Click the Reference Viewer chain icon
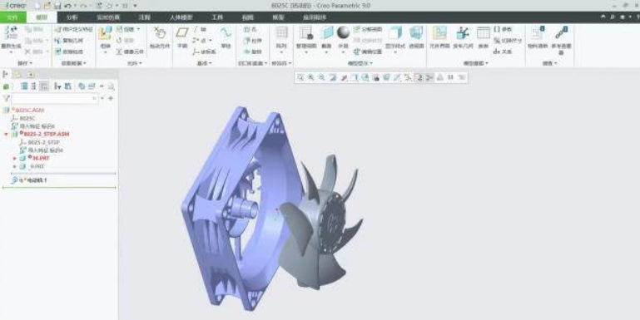Image resolution: width=640 pixels, height=320 pixels. pos(561,33)
